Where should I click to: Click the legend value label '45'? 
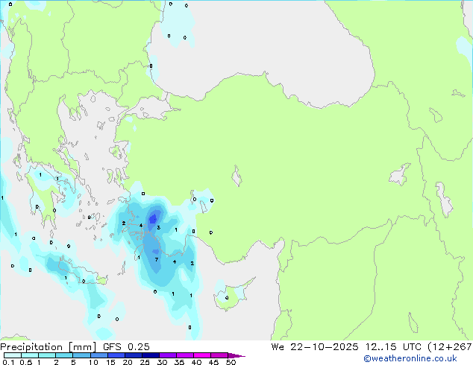213,362
